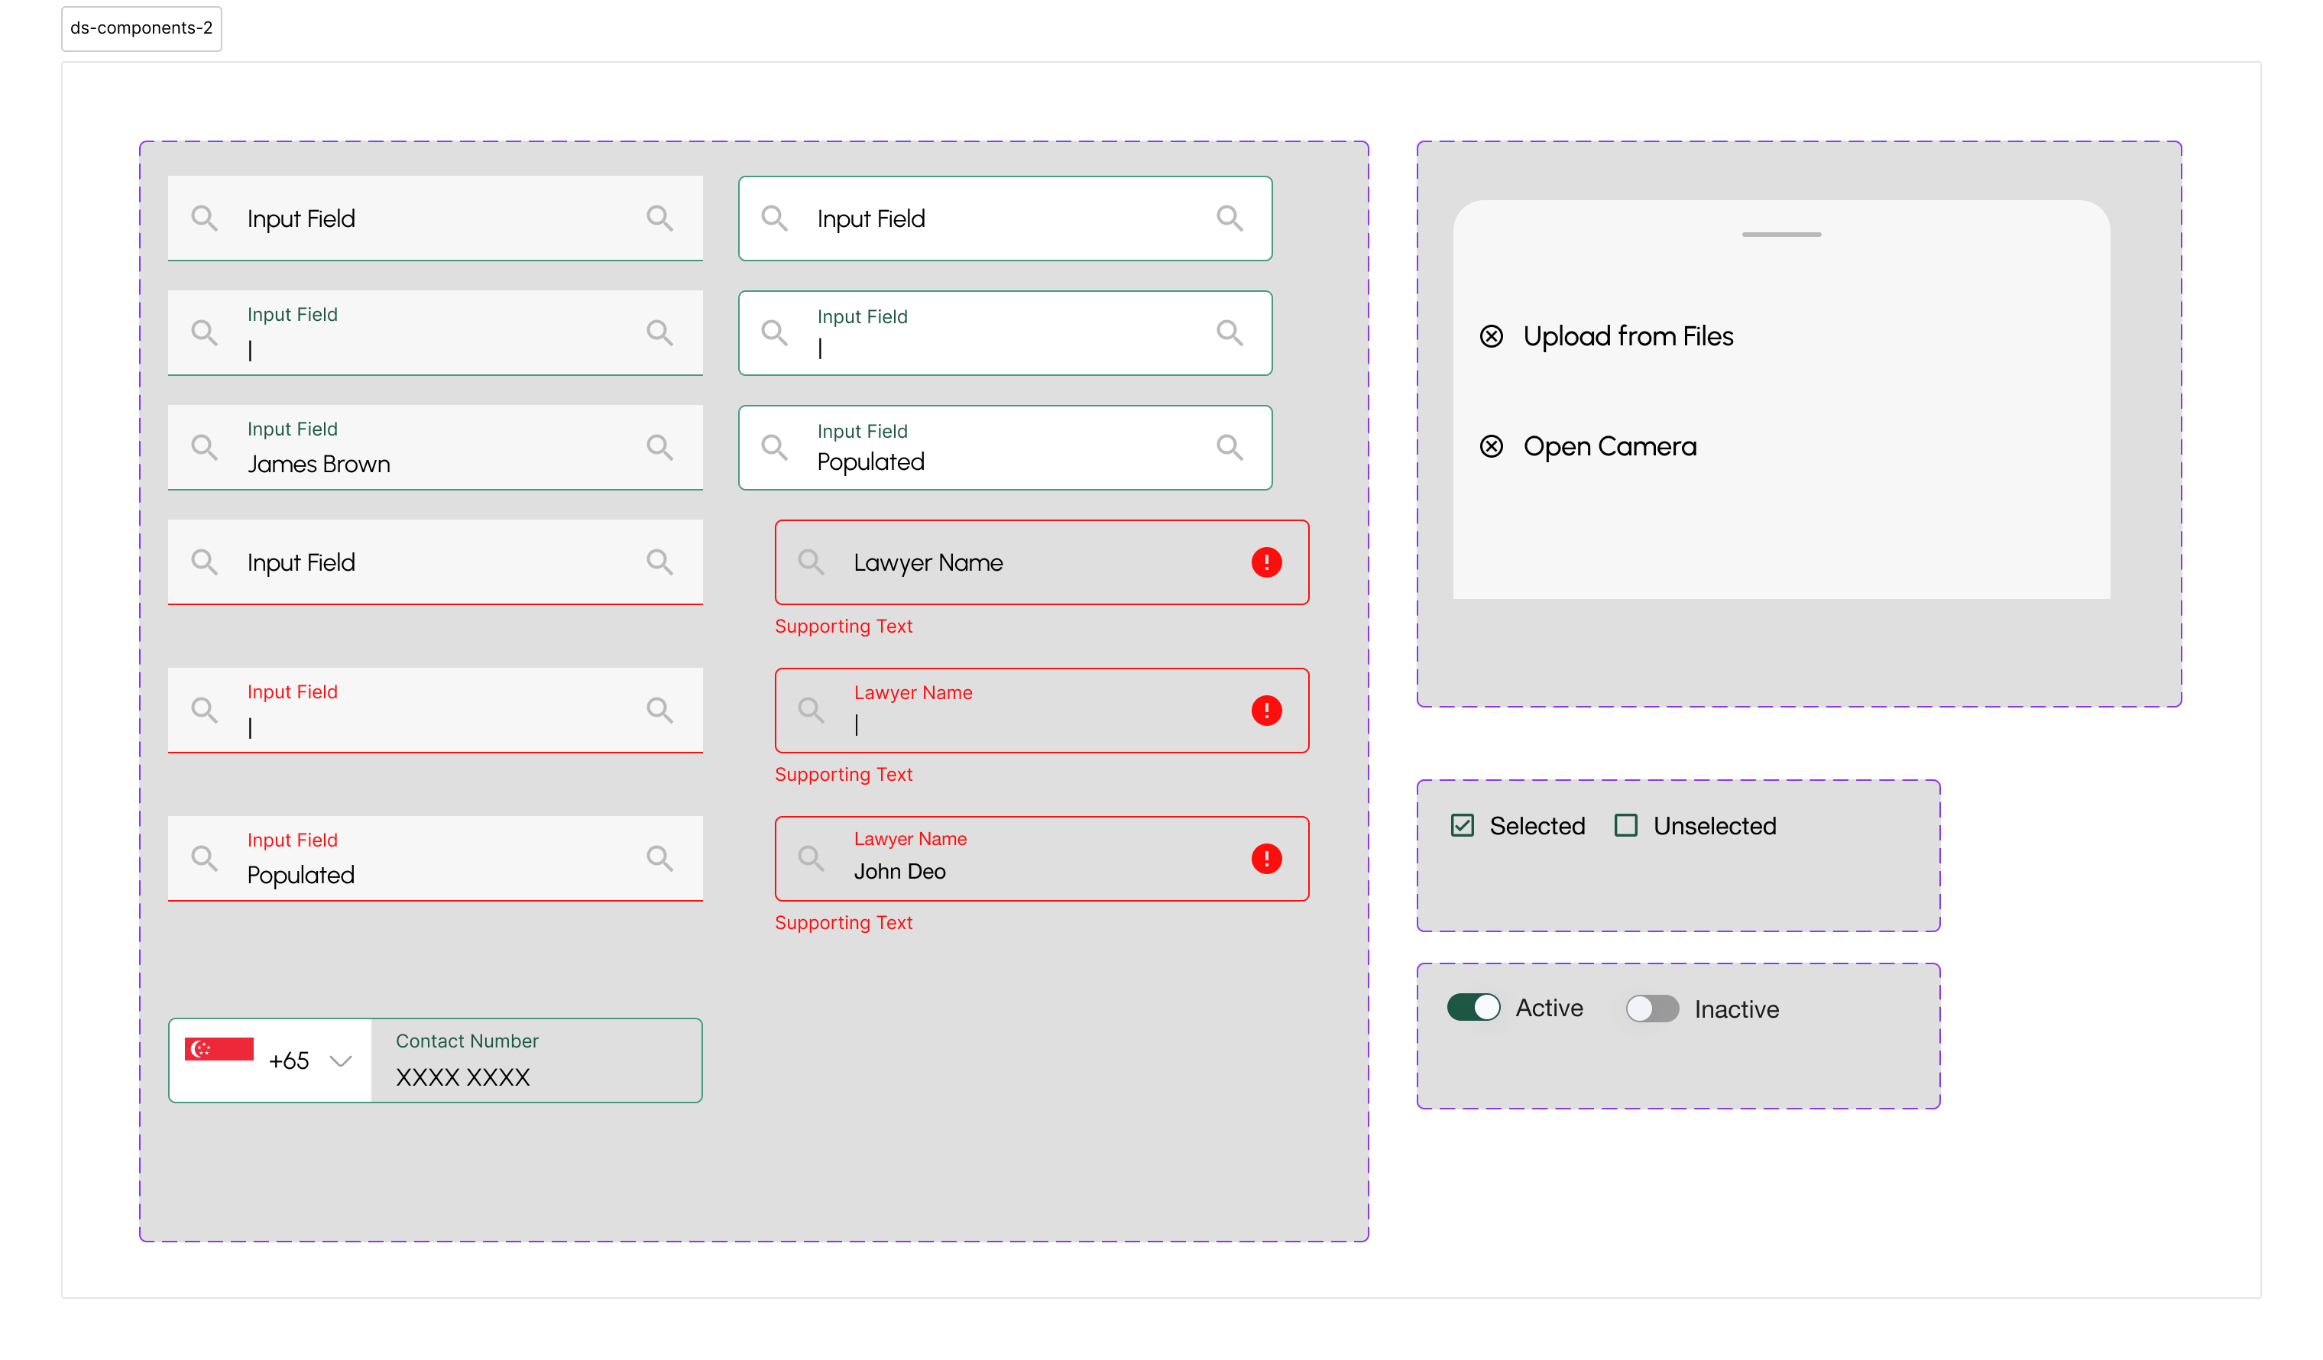Click the Active label text
Image resolution: width=2323 pixels, height=1360 pixels.
click(1549, 1008)
